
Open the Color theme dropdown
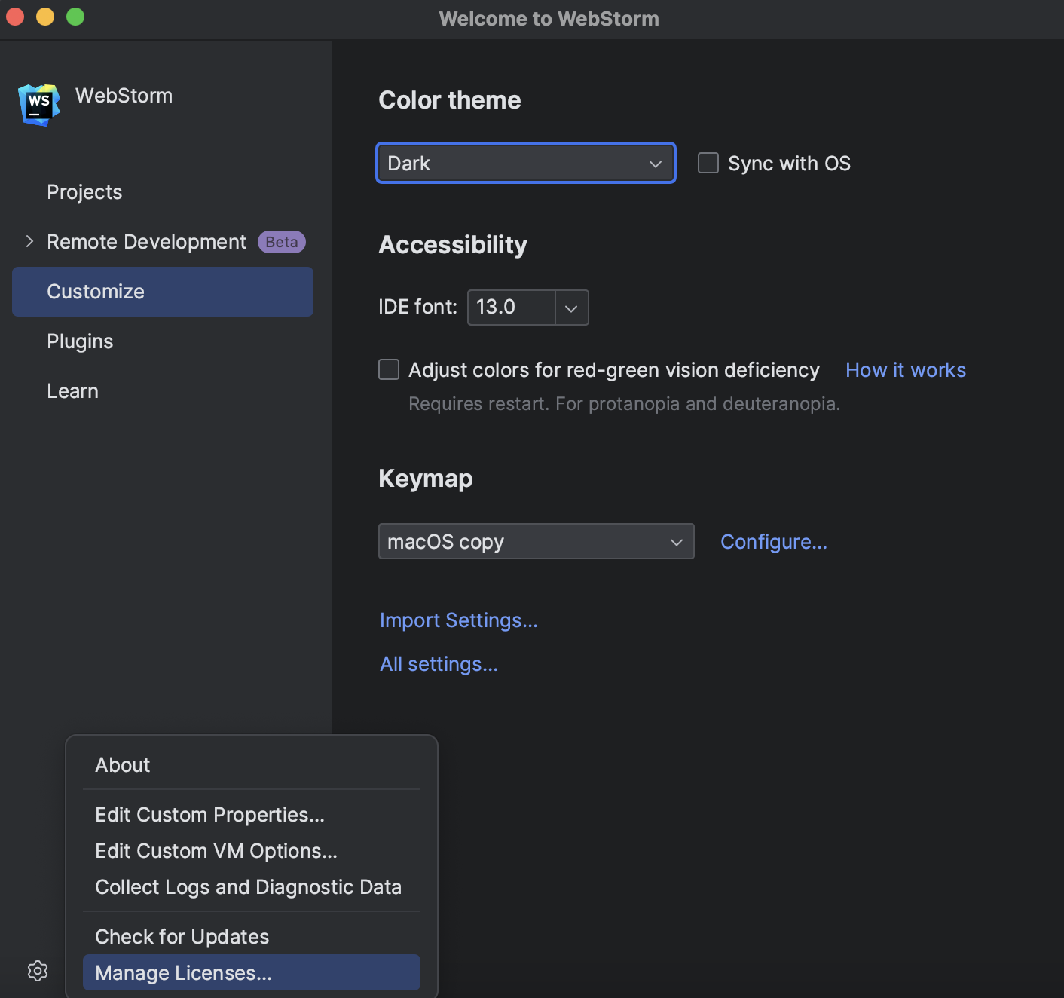tap(525, 163)
